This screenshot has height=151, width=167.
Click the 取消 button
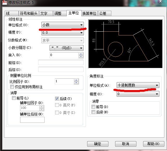(x=126, y=144)
